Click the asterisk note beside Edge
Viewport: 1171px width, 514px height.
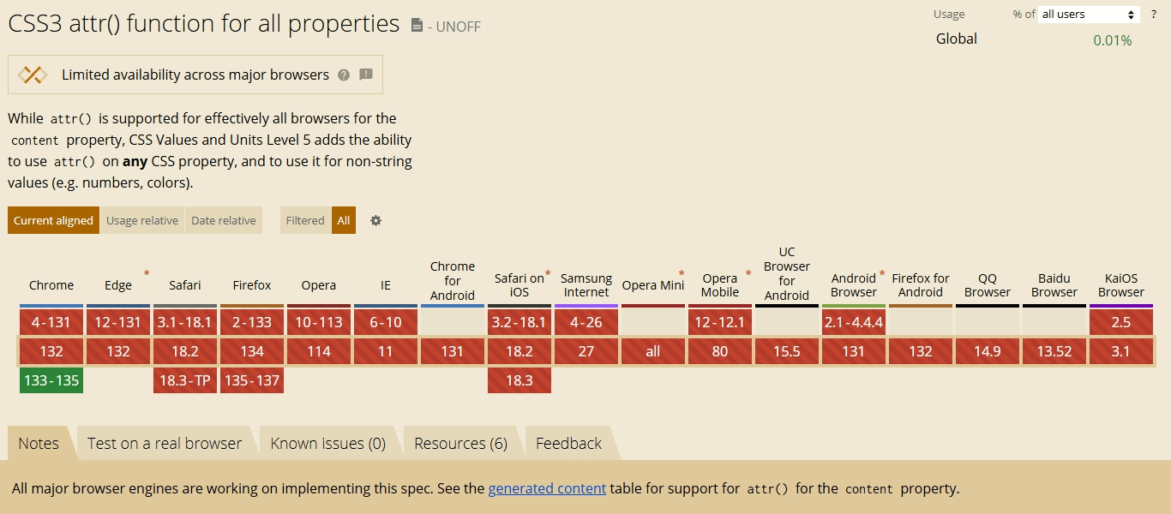[x=147, y=274]
